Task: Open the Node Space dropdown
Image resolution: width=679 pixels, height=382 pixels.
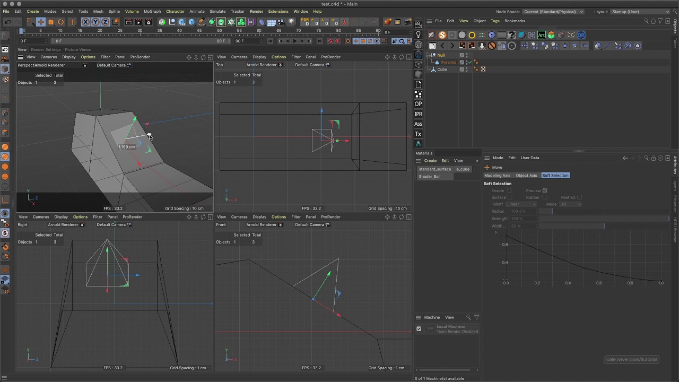Action: click(553, 12)
